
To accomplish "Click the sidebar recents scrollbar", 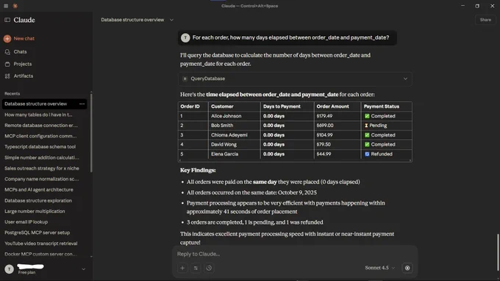I will 91,132.
